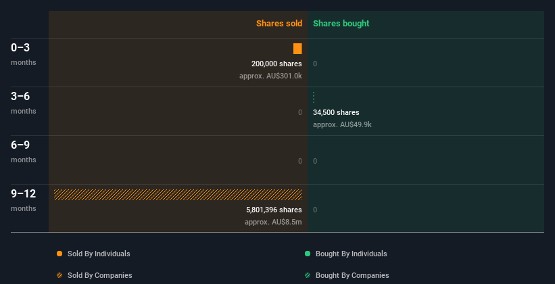Click the zero bought value in 0–3 months row

coord(315,64)
